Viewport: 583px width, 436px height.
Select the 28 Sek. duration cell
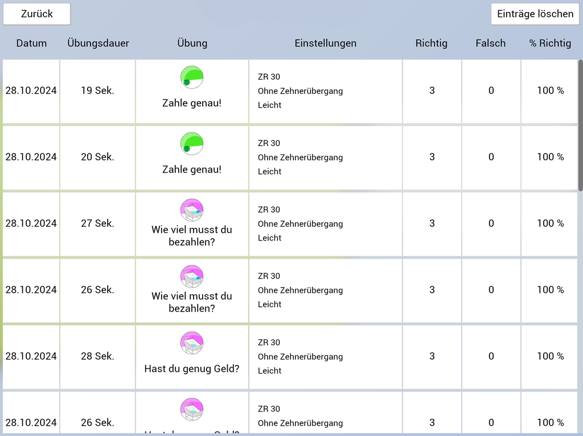[x=97, y=356]
